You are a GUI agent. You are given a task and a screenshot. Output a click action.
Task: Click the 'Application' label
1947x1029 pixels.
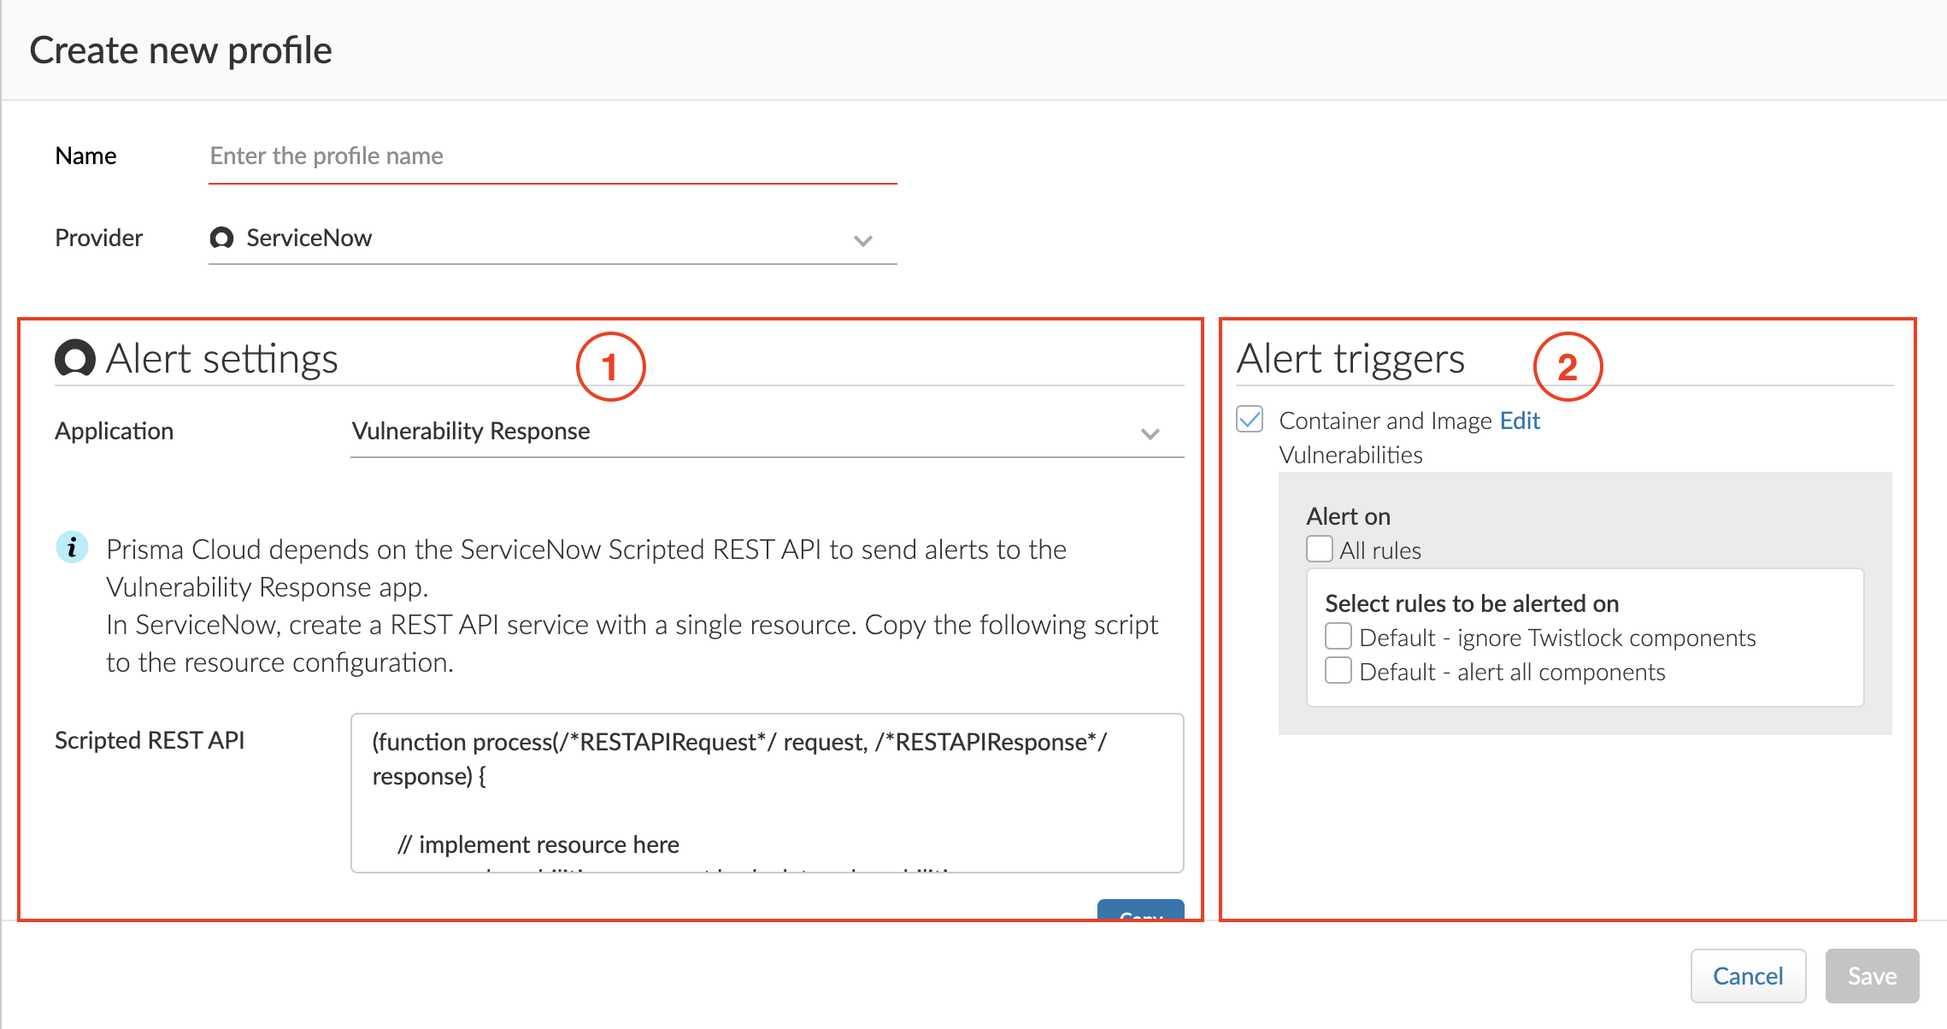point(114,431)
